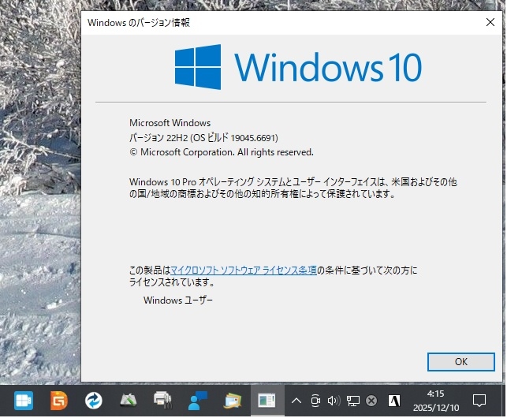Open the green pencil editor taskbar icon
This screenshot has width=507, height=418.
click(x=129, y=401)
